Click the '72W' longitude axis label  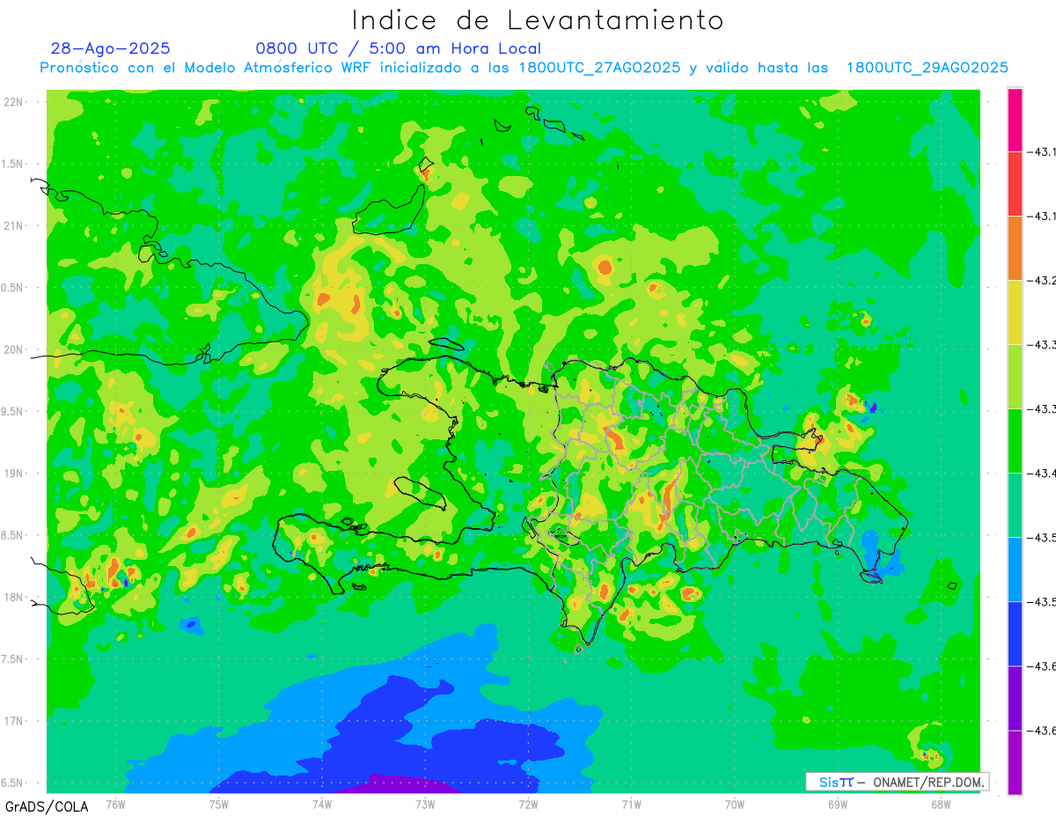(x=528, y=804)
